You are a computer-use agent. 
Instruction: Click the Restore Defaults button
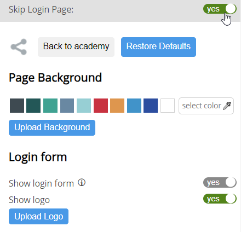[158, 47]
